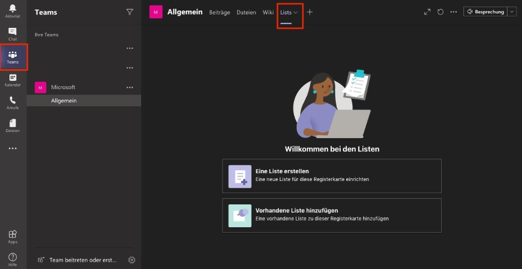Open the Dateien icon in sidebar
The height and width of the screenshot is (269, 522).
coord(13,123)
